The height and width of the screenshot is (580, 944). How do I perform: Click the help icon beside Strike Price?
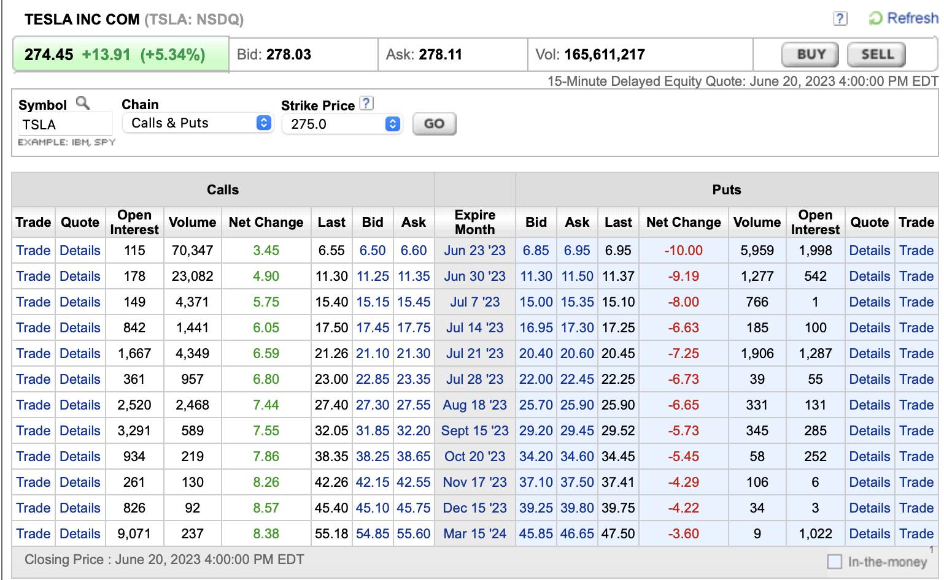click(366, 104)
